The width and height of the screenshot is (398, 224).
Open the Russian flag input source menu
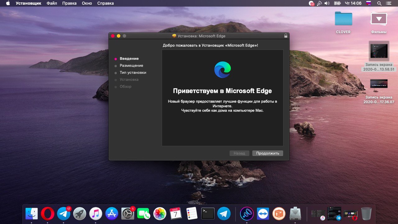click(369, 3)
